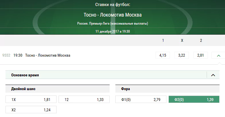Screen dimensions: 225x117
Task: Open Тосно - Локомотив Москва match row
Action: click(48, 55)
